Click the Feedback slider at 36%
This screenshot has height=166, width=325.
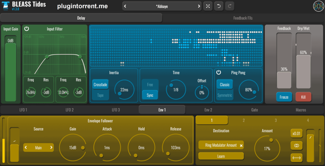[x=284, y=61]
